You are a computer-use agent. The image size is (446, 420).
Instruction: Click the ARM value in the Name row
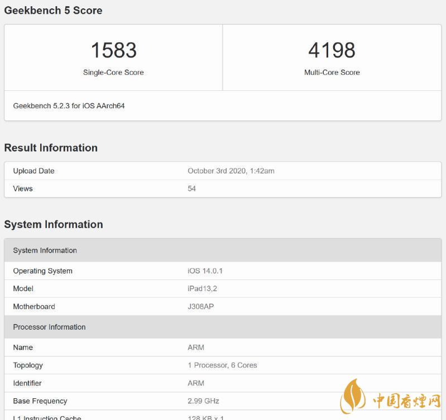pyautogui.click(x=196, y=347)
